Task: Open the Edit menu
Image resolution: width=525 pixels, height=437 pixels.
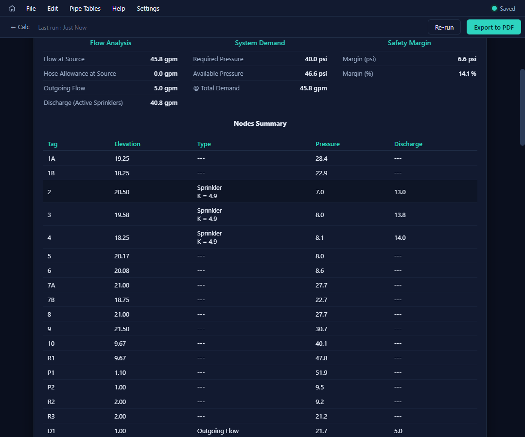Action: point(52,8)
